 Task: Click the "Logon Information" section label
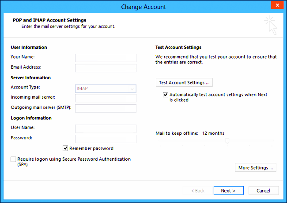click(x=31, y=118)
